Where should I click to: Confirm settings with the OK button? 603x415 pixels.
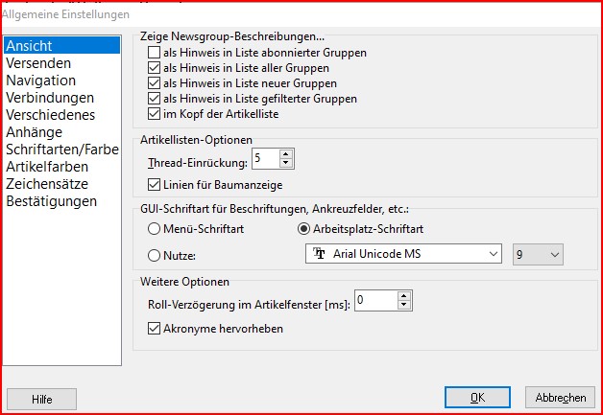477,398
